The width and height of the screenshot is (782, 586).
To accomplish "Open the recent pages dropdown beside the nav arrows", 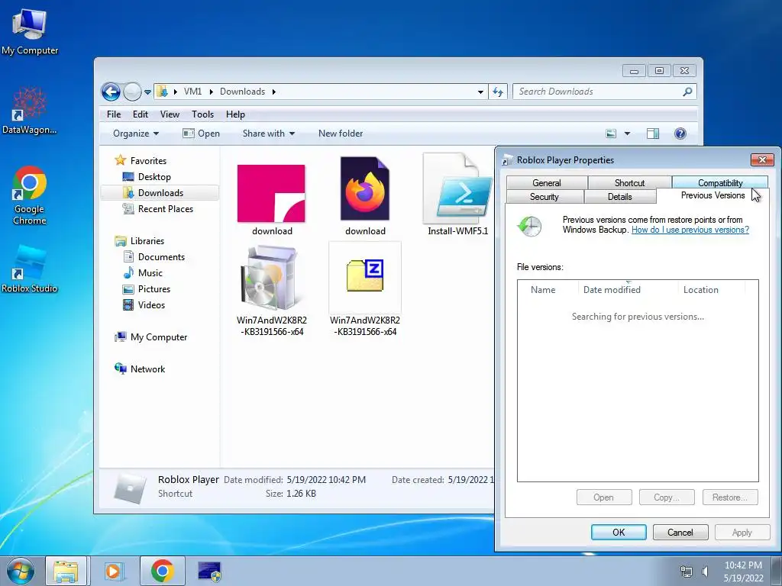I will (147, 92).
